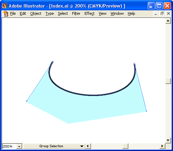
Task: Click the zoom percentage input field
Action: pyautogui.click(x=10, y=146)
